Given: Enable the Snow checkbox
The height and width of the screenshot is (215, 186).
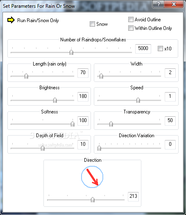Looking at the screenshot, I should coord(92,24).
